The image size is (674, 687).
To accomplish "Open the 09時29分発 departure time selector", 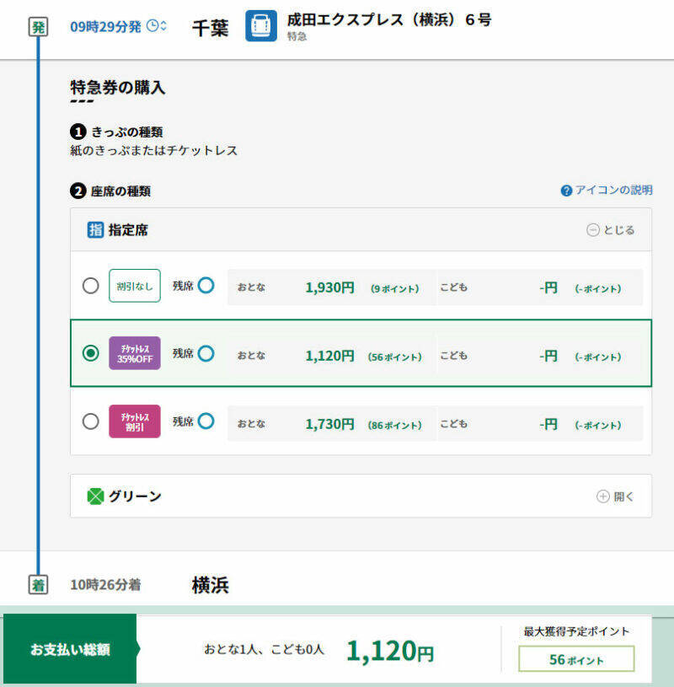I will pyautogui.click(x=105, y=25).
